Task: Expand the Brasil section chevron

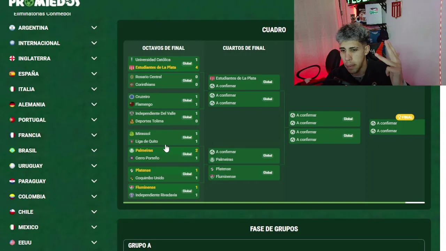Action: [94, 151]
